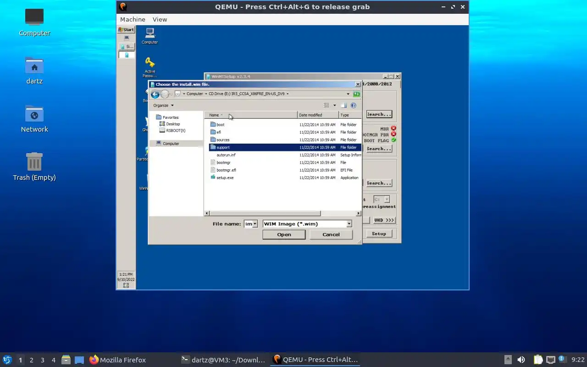
Task: Select the 'setup.exe' file row
Action: point(285,178)
